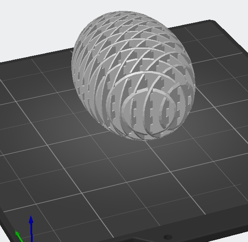Click the green Y axis arrow
This screenshot has width=248, height=242.
point(19,236)
